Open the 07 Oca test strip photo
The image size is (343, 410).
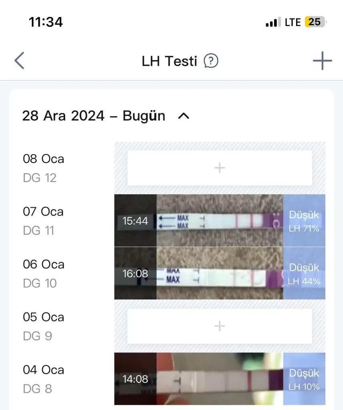220,221
